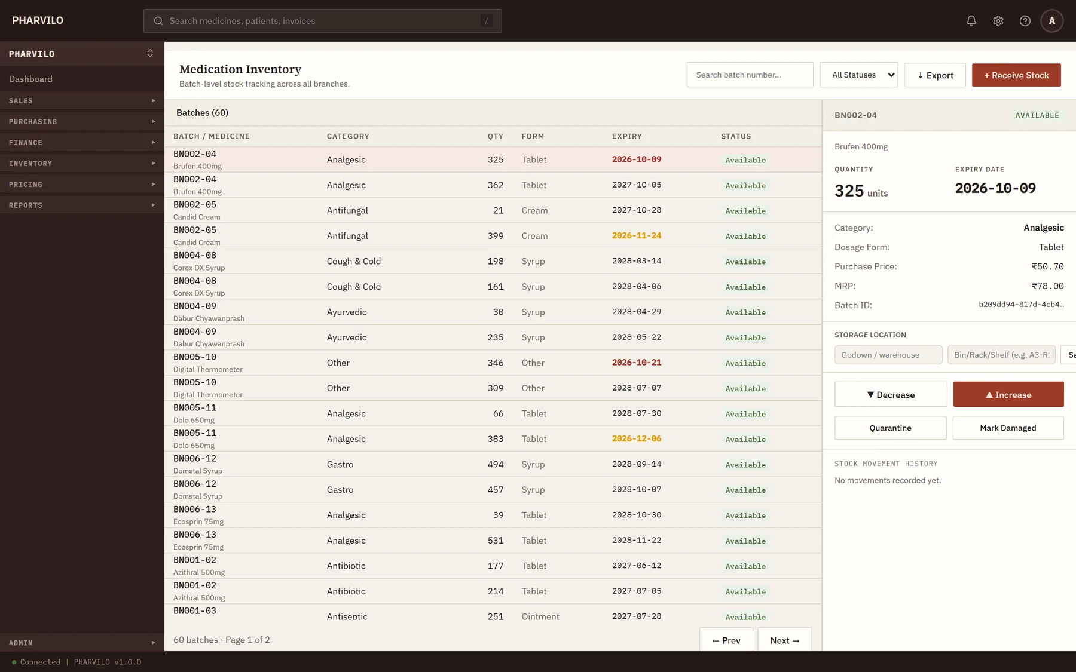Click the Mark Damaged button

pyautogui.click(x=1008, y=428)
